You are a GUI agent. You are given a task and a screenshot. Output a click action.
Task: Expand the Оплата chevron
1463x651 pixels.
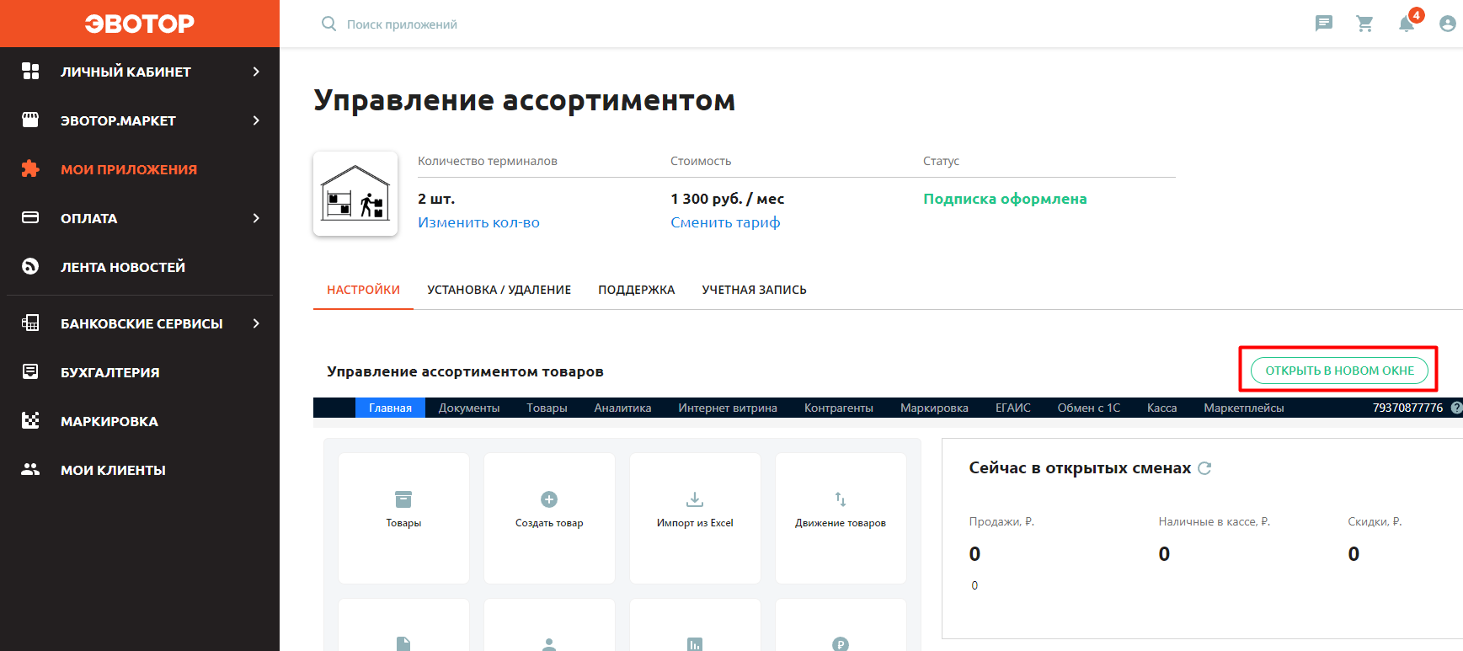[x=256, y=218]
